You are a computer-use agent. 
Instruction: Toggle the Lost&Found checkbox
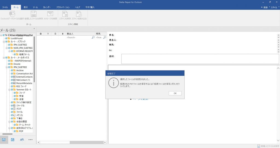[x=7, y=38]
